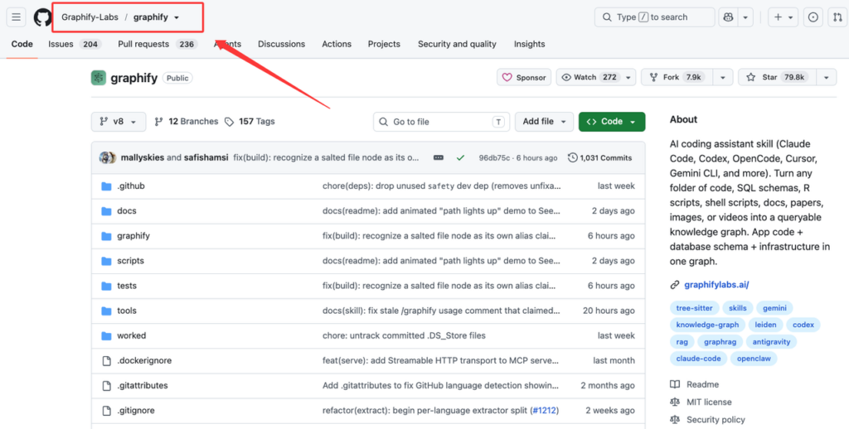Screen dimensions: 849x429
Task: Select the antigravity topic tag
Action: coord(771,341)
